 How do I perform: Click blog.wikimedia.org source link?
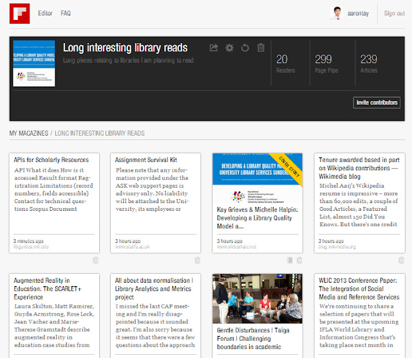coord(337,247)
